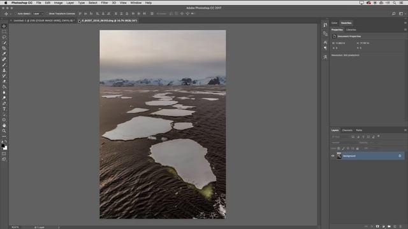Open the Window menu
408x229 pixels.
[x=136, y=3]
